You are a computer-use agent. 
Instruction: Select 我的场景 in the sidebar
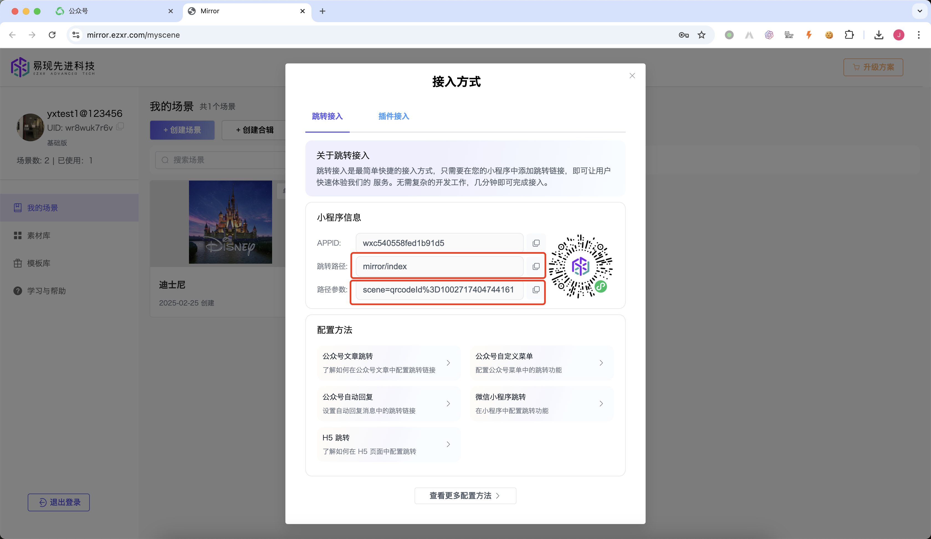pos(69,207)
